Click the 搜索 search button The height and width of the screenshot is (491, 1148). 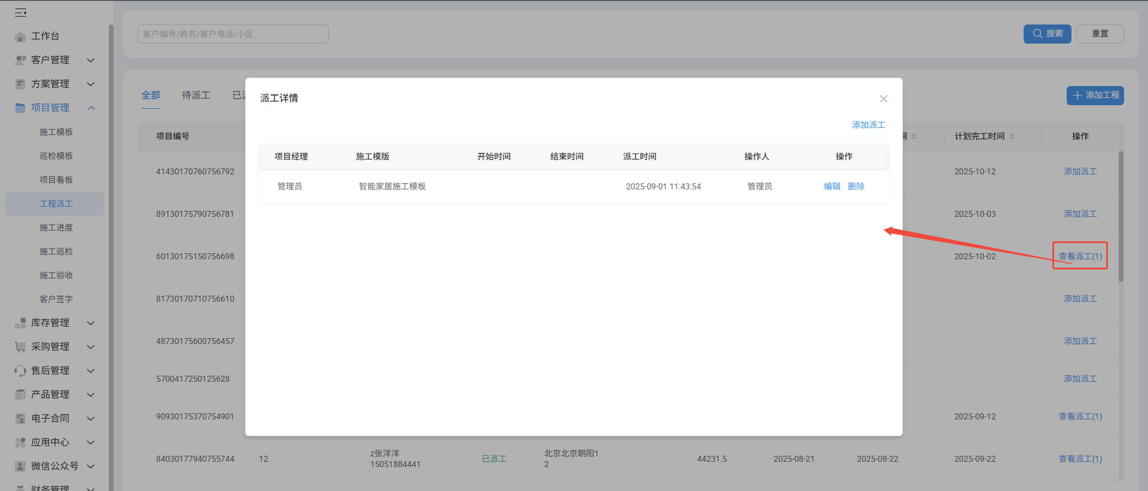(1047, 34)
